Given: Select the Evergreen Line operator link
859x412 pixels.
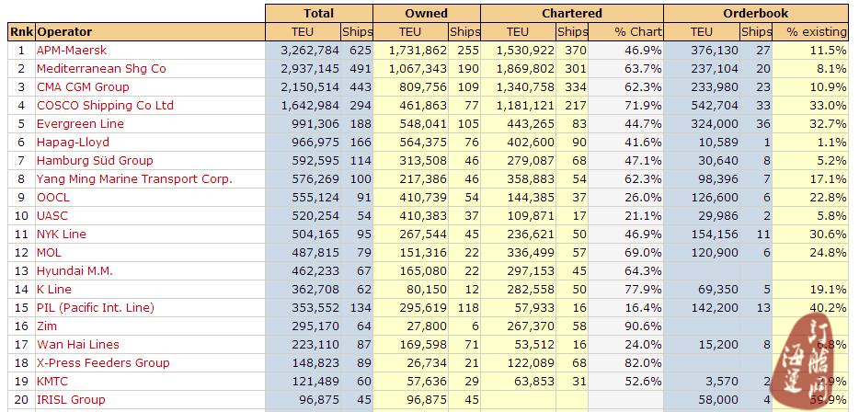Looking at the screenshot, I should tap(80, 124).
